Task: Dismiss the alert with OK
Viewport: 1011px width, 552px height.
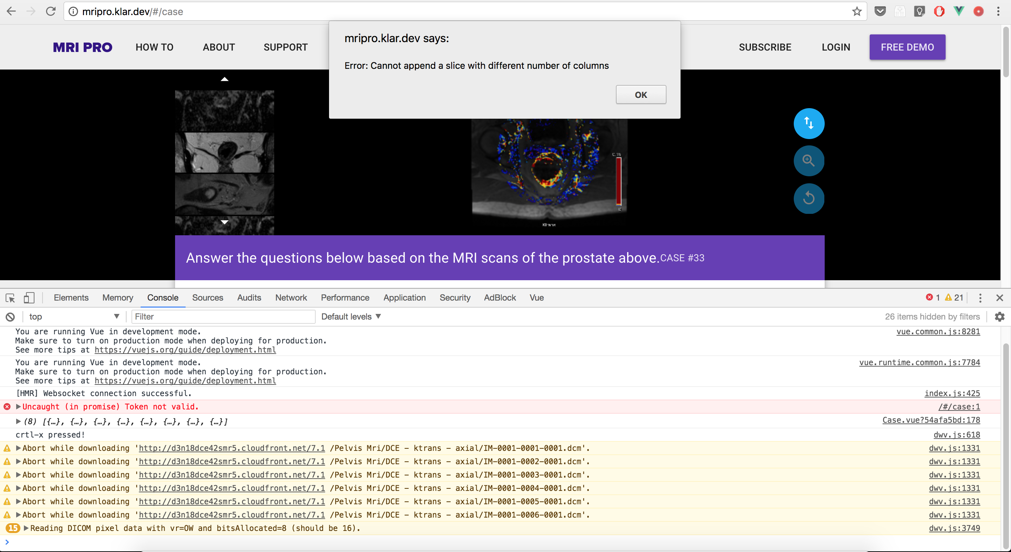Action: [x=641, y=94]
